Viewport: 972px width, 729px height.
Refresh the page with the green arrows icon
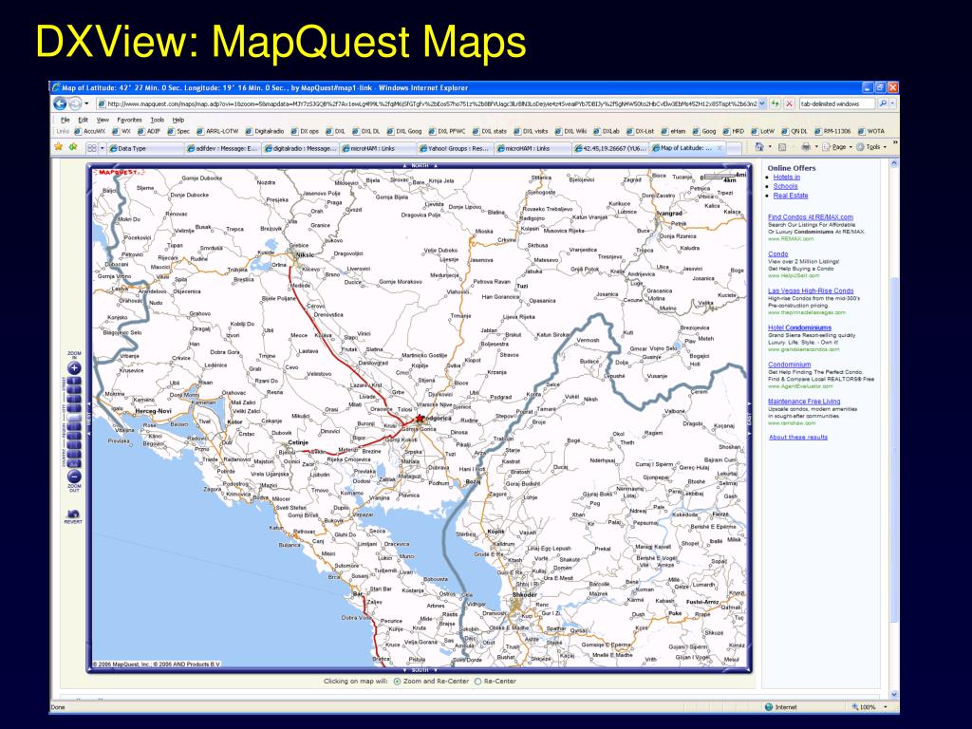[775, 103]
